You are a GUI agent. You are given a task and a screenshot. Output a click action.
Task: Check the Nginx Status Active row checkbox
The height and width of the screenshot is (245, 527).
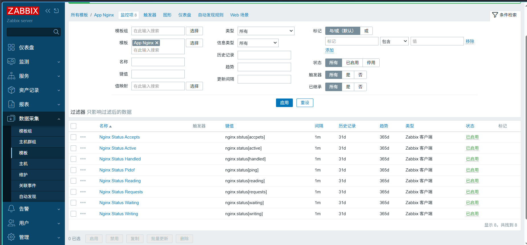(x=73, y=148)
